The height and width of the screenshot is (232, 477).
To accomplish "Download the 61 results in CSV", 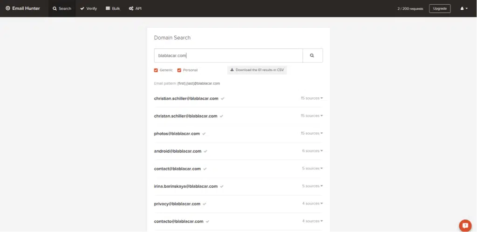I will click(257, 70).
